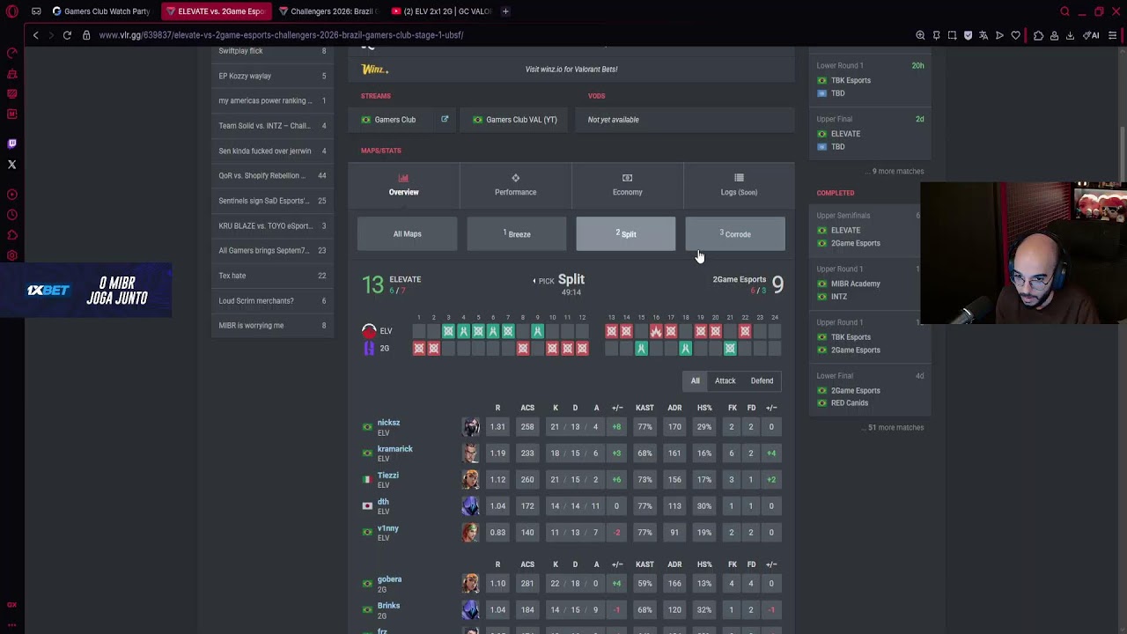The height and width of the screenshot is (634, 1127).
Task: Open the history clock icon in the sidebar
Action: [12, 215]
